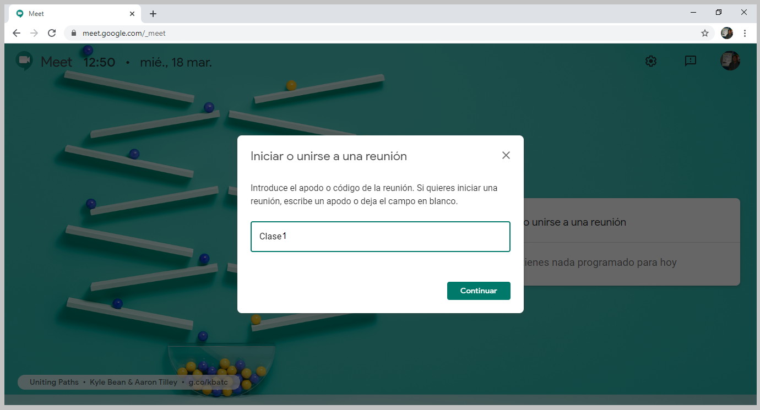The width and height of the screenshot is (760, 410).
Task: Switch to the Meet tab
Action: [75, 14]
